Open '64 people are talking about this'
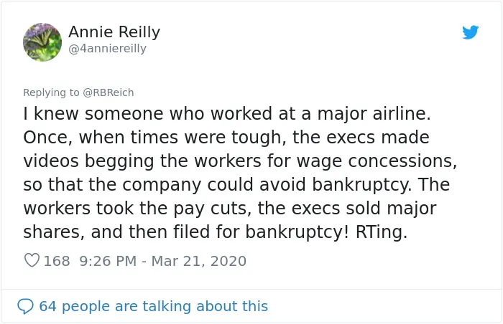This screenshot has width=503, height=324. 154,306
